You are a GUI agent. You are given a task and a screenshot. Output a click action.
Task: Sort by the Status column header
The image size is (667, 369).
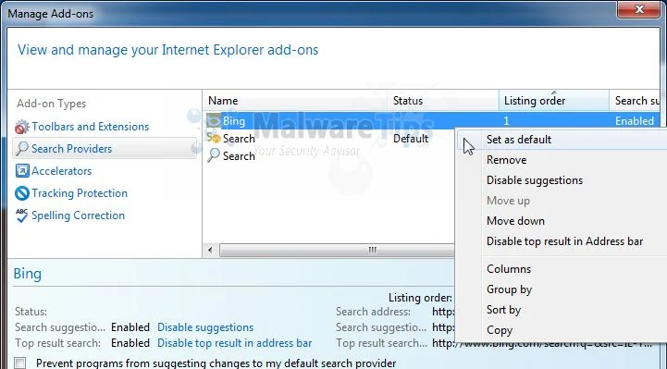click(x=443, y=101)
